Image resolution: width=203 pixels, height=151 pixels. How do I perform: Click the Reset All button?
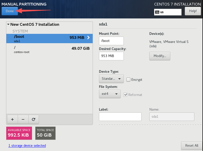(x=192, y=146)
